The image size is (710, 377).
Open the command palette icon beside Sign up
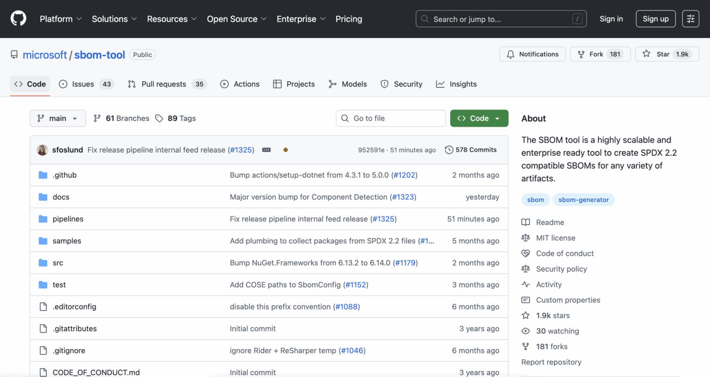tap(690, 19)
